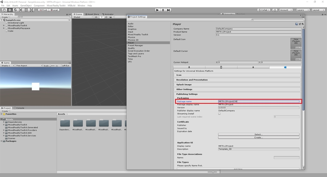The width and height of the screenshot is (327, 177).
Task: Click the Pause button
Action: tap(163, 10)
